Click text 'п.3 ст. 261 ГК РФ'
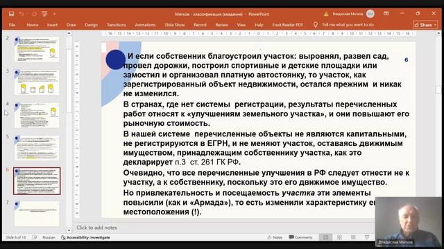 tap(207, 162)
